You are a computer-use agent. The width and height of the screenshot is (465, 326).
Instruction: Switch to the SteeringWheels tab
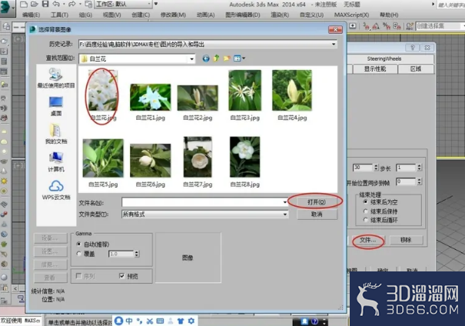click(x=384, y=58)
